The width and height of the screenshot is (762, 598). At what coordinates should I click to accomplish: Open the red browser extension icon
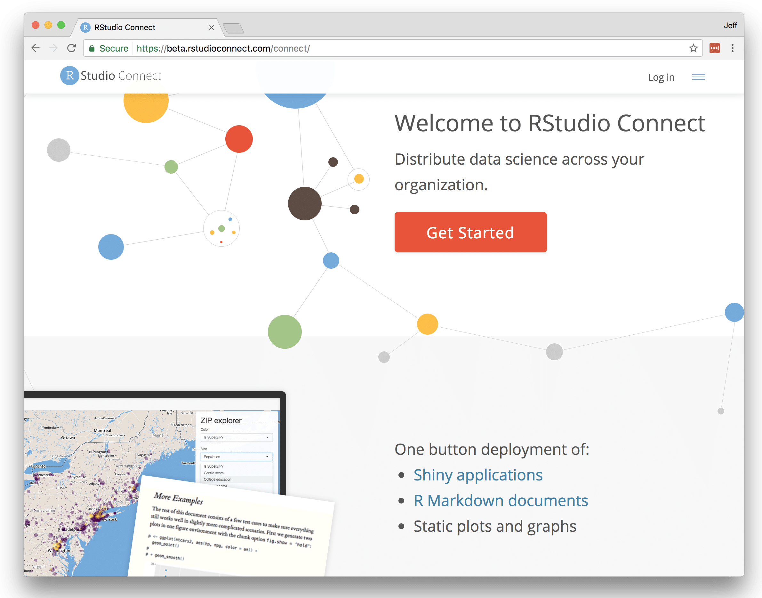[714, 48]
